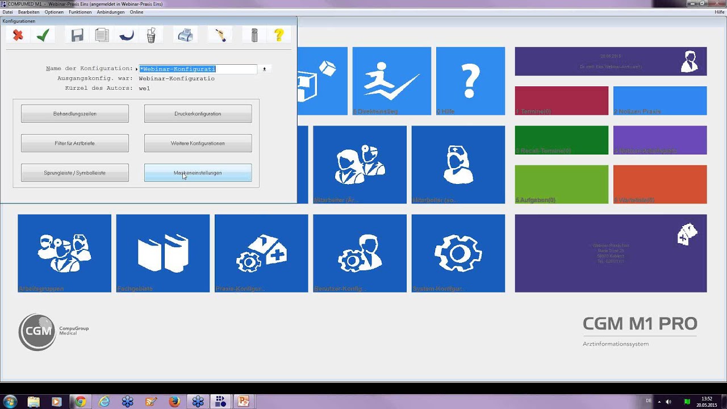
Task: Open the Fachgebiete books tile
Action: tap(163, 253)
